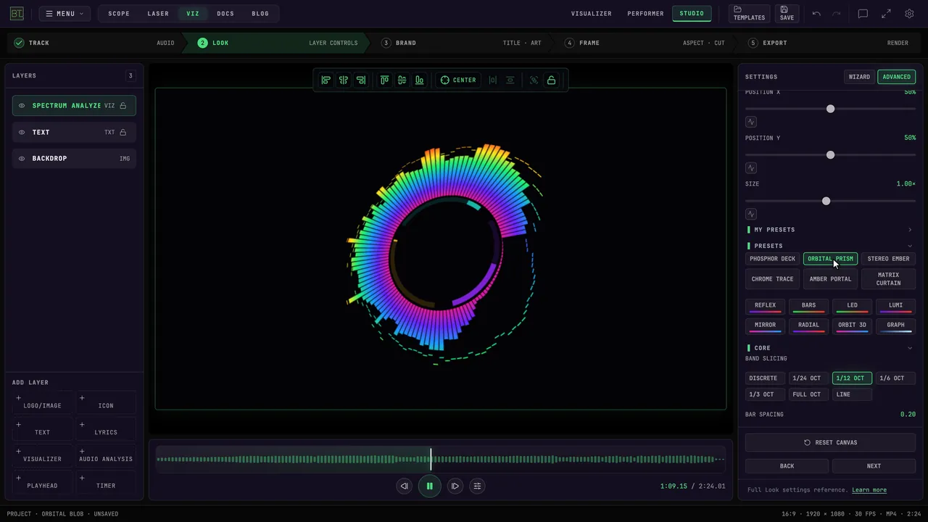Collapse the Core section
This screenshot has width=928, height=522.
(830, 348)
